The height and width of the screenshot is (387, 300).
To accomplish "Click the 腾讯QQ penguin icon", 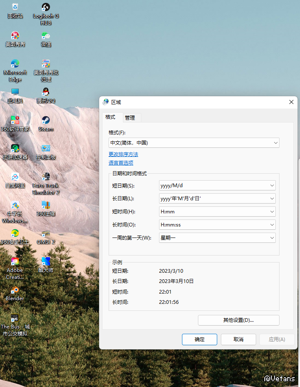I will coord(46,92).
